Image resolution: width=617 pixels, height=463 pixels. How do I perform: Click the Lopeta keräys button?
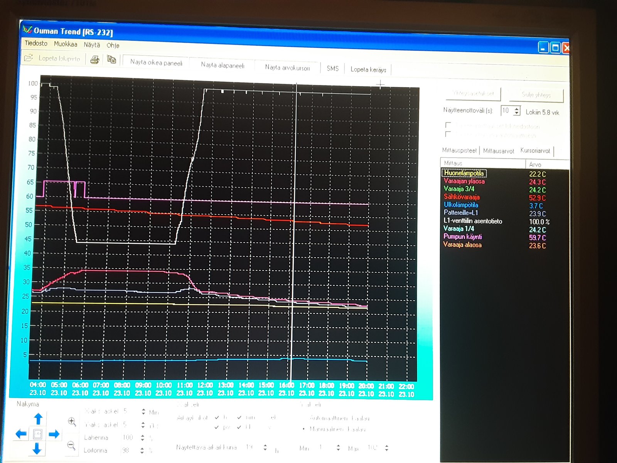368,69
